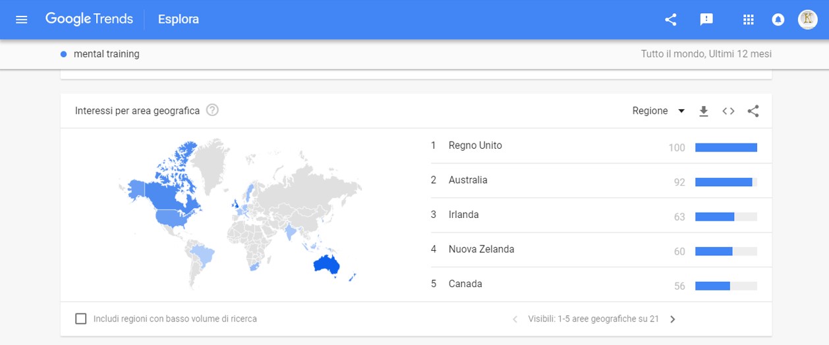The width and height of the screenshot is (829, 345).
Task: Click the embed code icon
Action: 728,111
